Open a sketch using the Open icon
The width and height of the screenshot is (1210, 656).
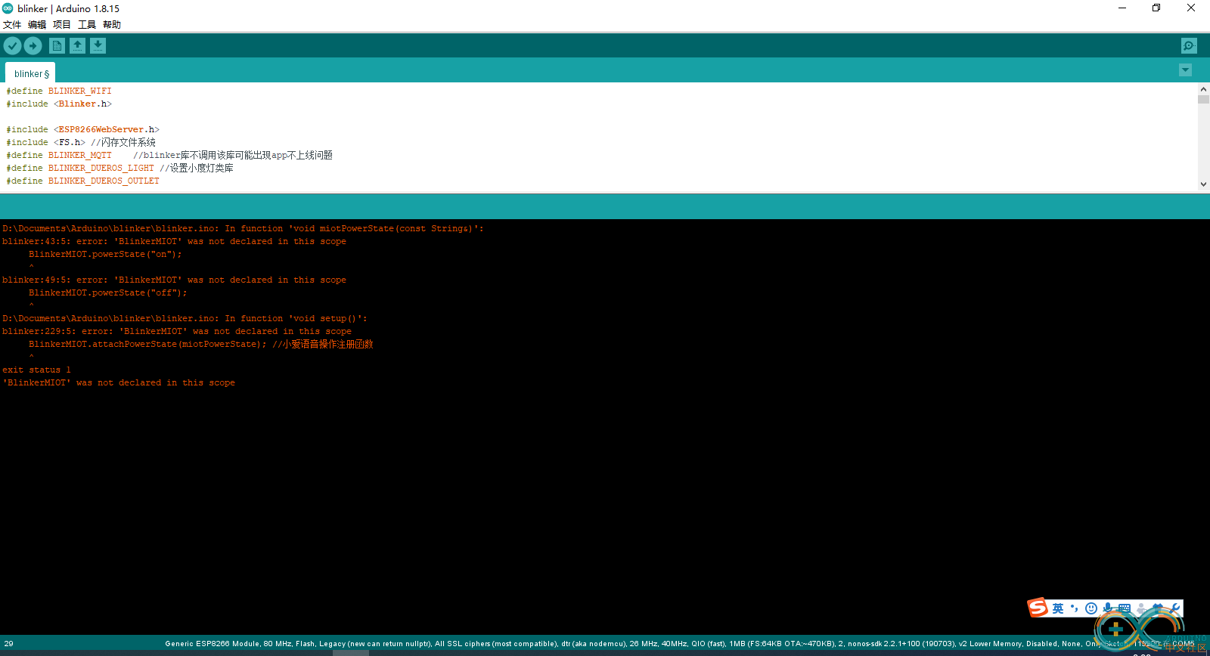point(77,46)
